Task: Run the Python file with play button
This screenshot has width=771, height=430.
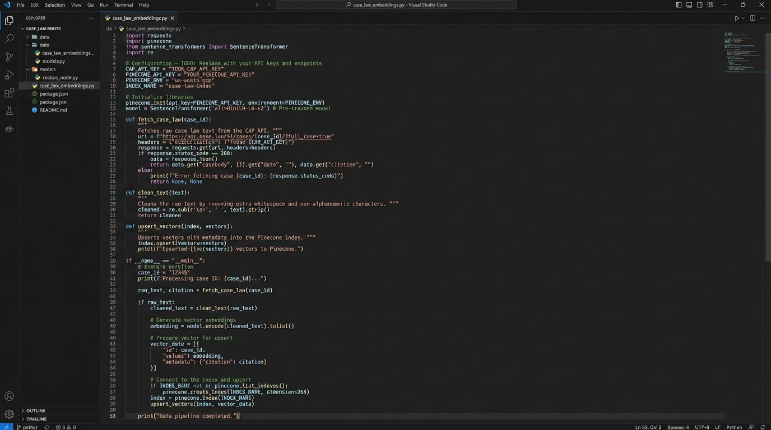Action: (737, 18)
